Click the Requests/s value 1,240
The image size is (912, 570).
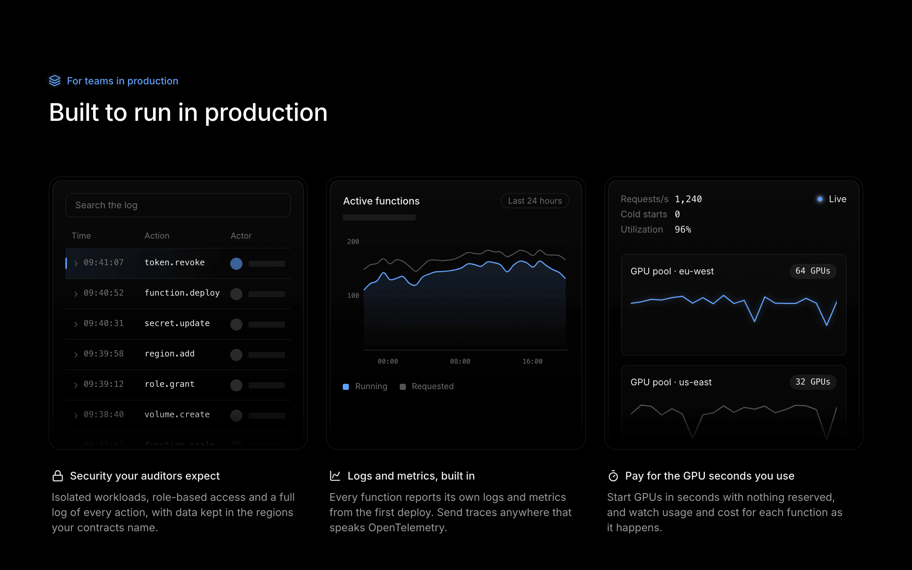pyautogui.click(x=688, y=199)
